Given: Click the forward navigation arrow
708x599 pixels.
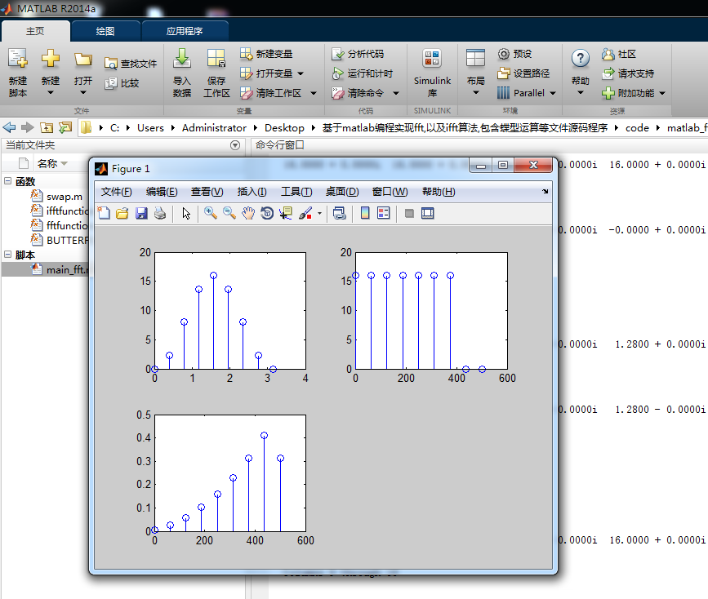Looking at the screenshot, I should (28, 128).
